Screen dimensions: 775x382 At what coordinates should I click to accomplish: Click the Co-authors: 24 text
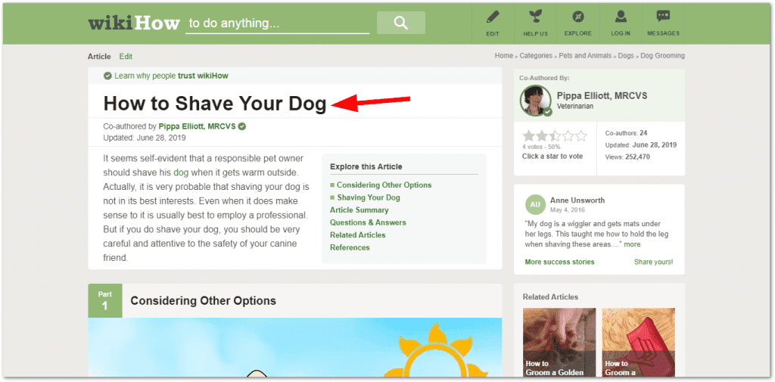coord(626,133)
